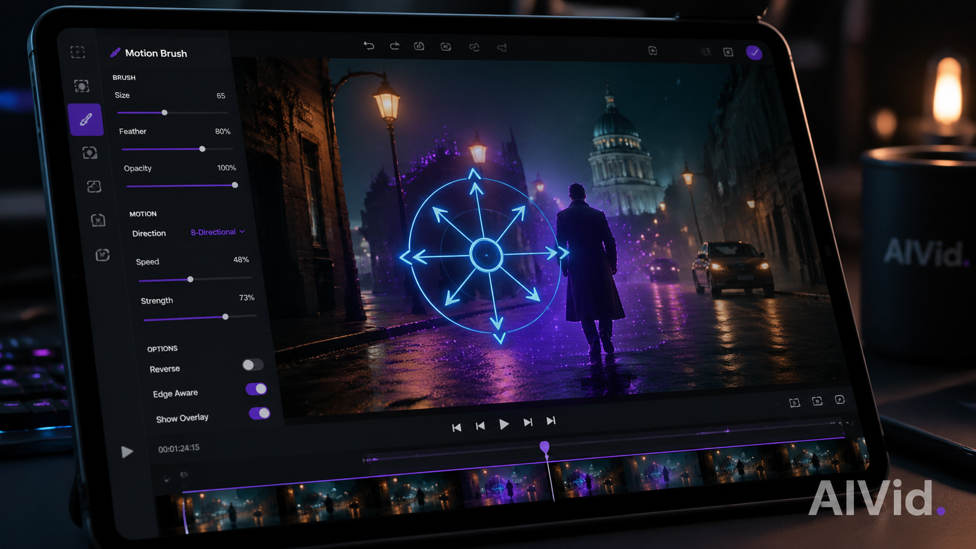Adjust the Speed slider handle
This screenshot has height=549, width=976.
(x=190, y=279)
